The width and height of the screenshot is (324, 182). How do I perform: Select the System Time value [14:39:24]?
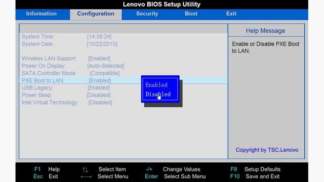pyautogui.click(x=99, y=37)
